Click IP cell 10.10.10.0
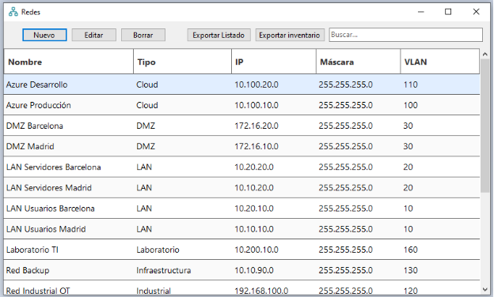The image size is (494, 297). [x=254, y=229]
